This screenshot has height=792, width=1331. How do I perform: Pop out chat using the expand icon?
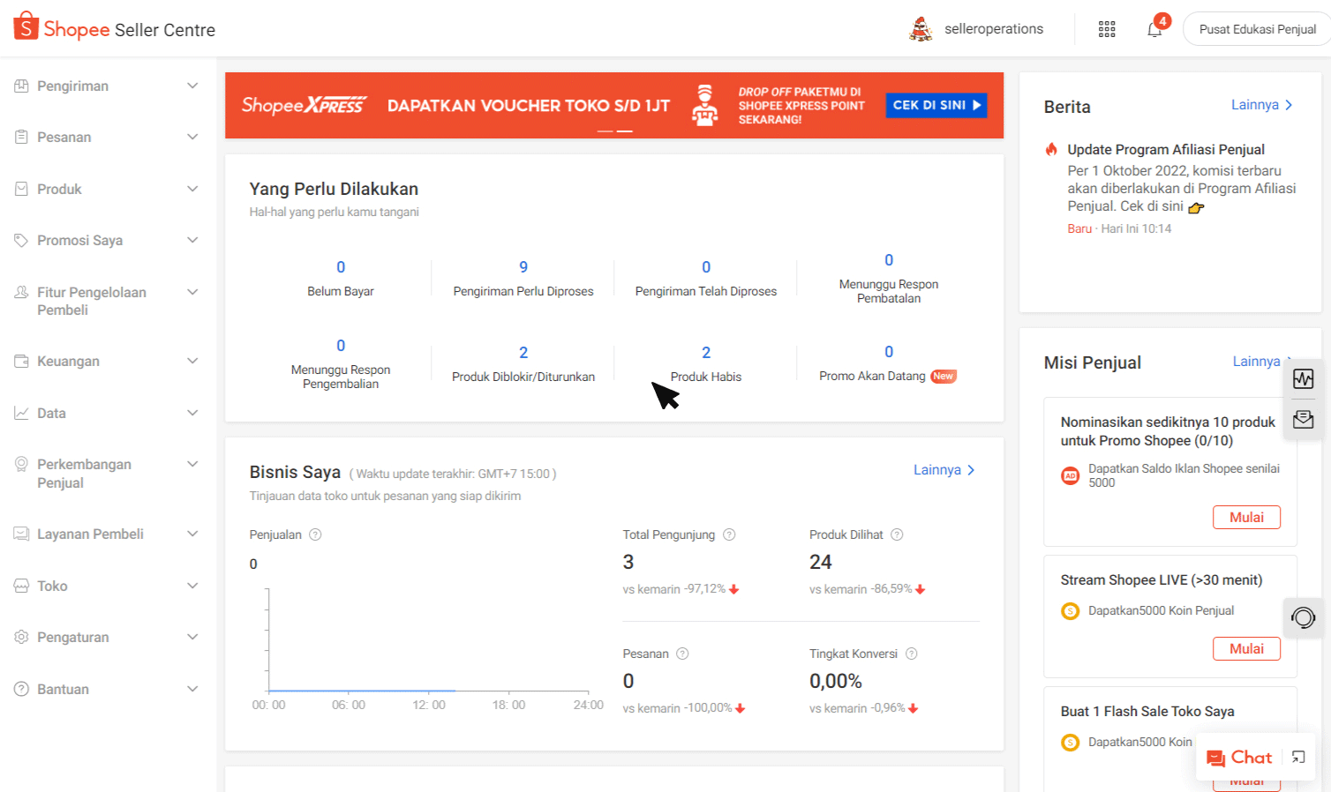click(x=1297, y=757)
